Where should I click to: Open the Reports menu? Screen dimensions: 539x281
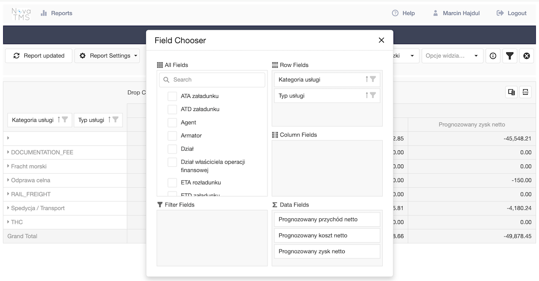[56, 13]
